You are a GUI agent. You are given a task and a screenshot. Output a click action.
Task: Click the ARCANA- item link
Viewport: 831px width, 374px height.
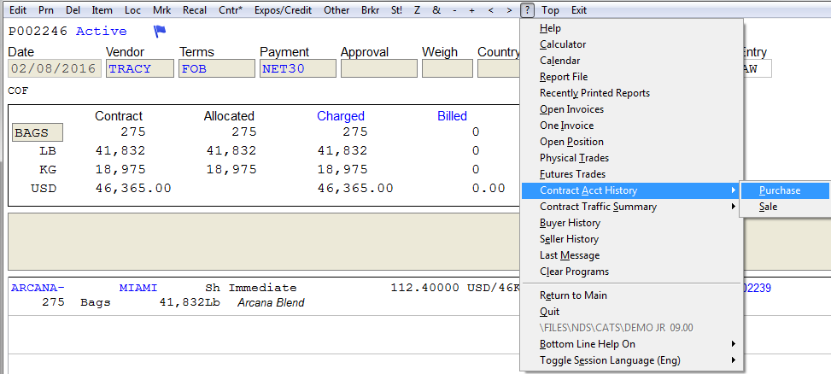(x=38, y=288)
